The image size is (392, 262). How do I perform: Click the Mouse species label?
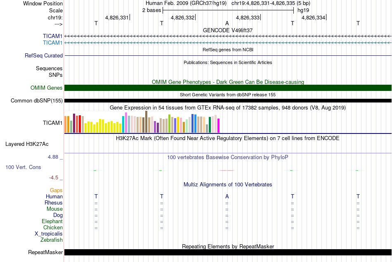click(54, 209)
